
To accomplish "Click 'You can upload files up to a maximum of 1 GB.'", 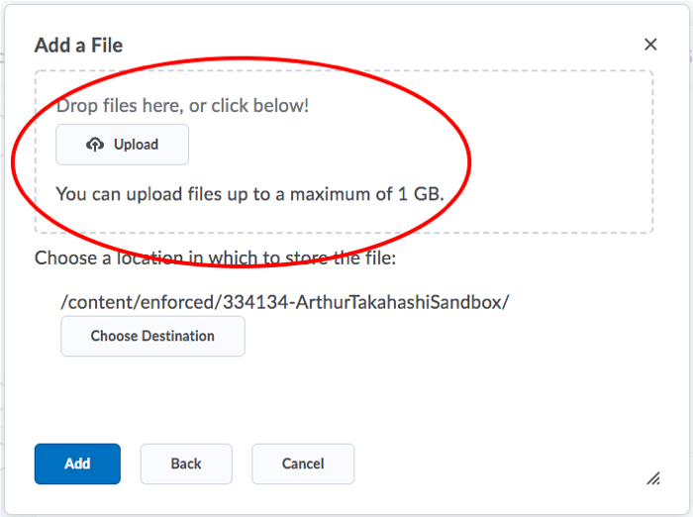I will (x=249, y=194).
